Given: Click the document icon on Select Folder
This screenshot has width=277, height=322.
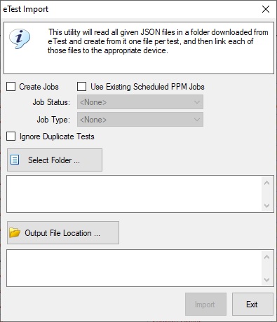Looking at the screenshot, I should click(15, 160).
